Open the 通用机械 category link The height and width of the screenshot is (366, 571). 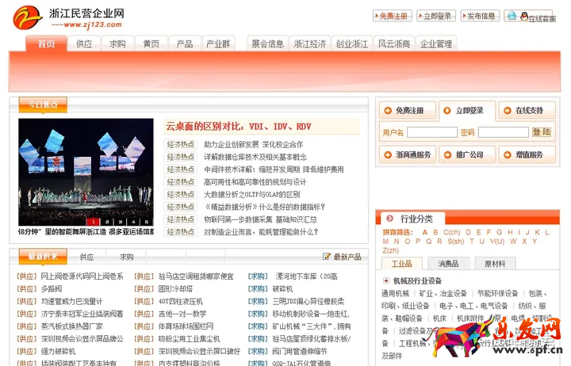395,293
